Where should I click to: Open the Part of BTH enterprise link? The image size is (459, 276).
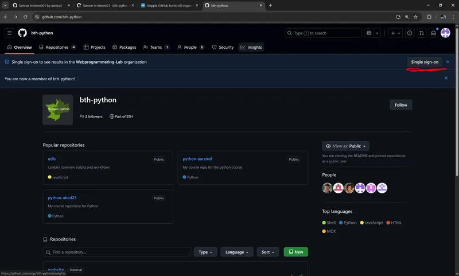click(121, 116)
